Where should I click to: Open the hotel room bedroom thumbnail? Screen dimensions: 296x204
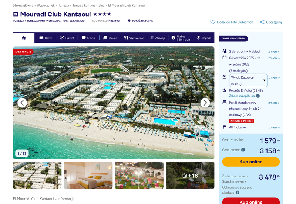coord(88,175)
